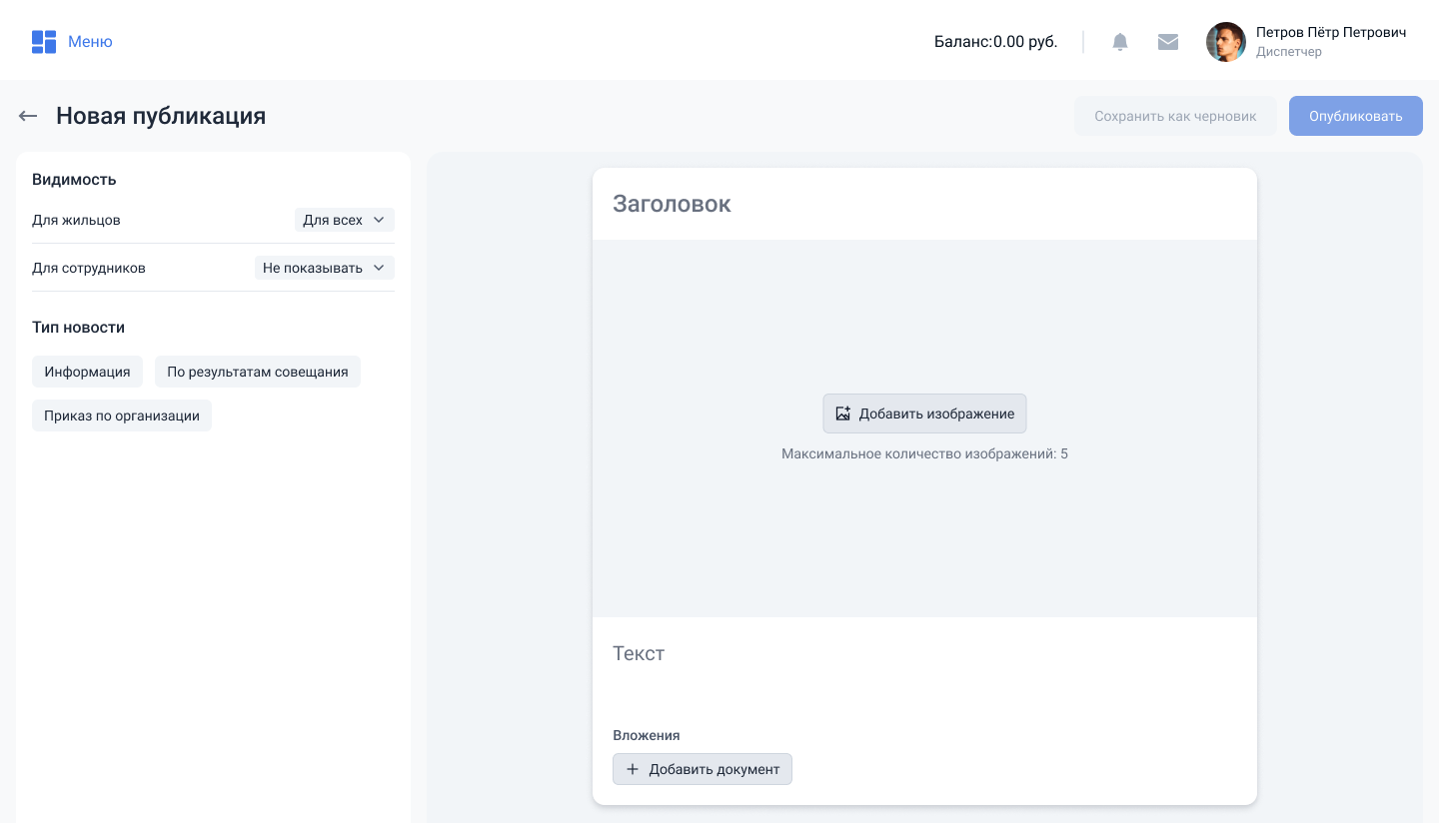
Task: Expand the Для жильцов visibility dropdown
Action: (344, 220)
